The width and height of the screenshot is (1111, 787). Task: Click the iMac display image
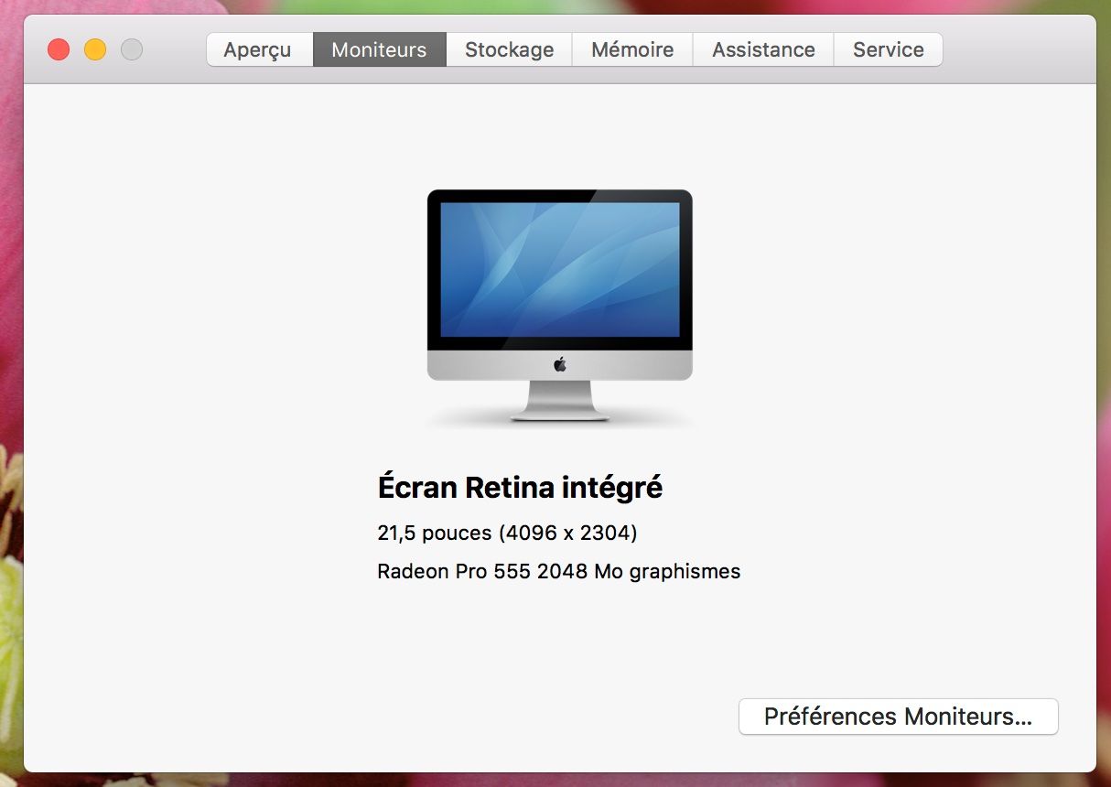tap(560, 306)
